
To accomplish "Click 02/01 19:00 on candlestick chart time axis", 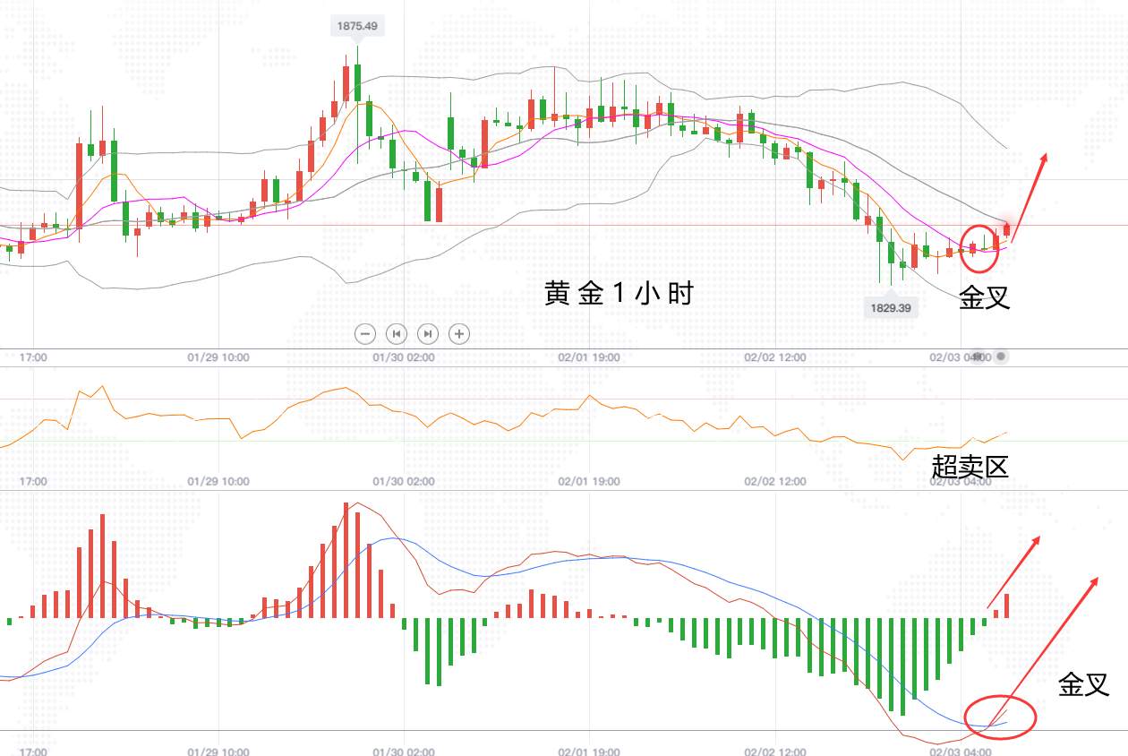I will coord(589,357).
